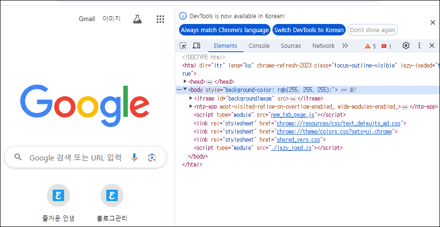Image resolution: width=440 pixels, height=227 pixels.
Task: Dismiss the Korean language infobar
Action: click(433, 23)
